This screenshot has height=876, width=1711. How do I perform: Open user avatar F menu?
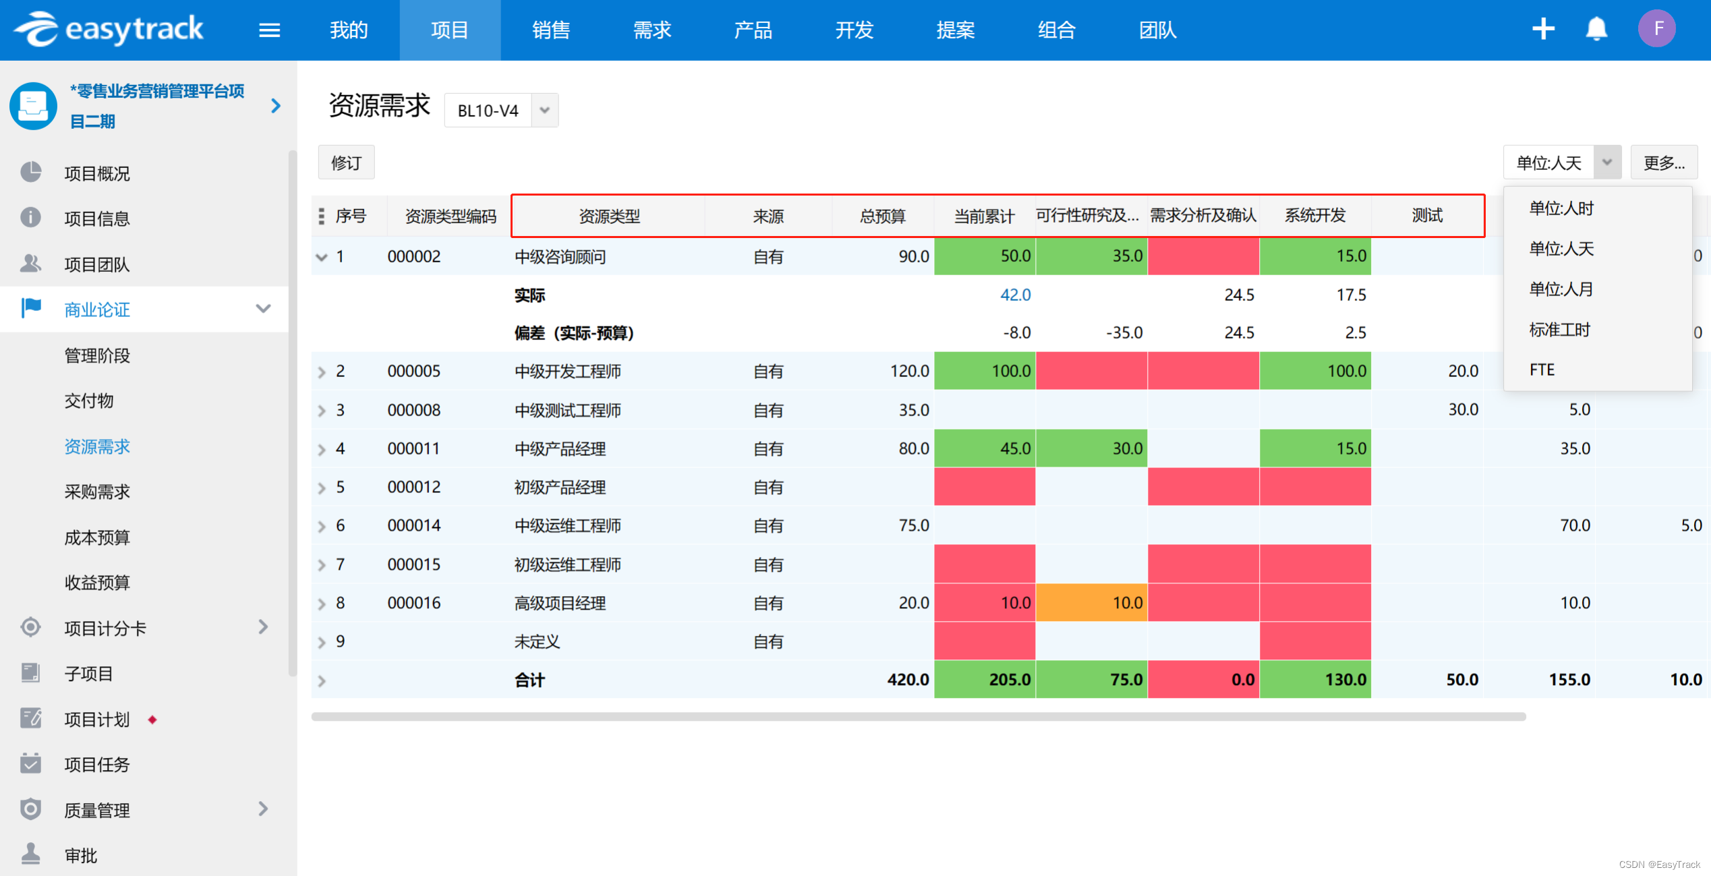point(1656,29)
